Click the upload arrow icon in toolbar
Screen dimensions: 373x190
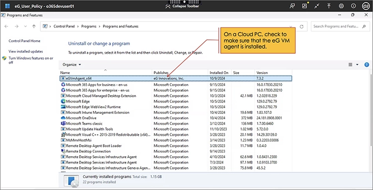329,6
